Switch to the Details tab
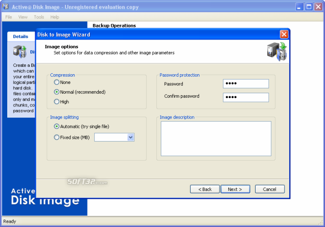 [21, 37]
